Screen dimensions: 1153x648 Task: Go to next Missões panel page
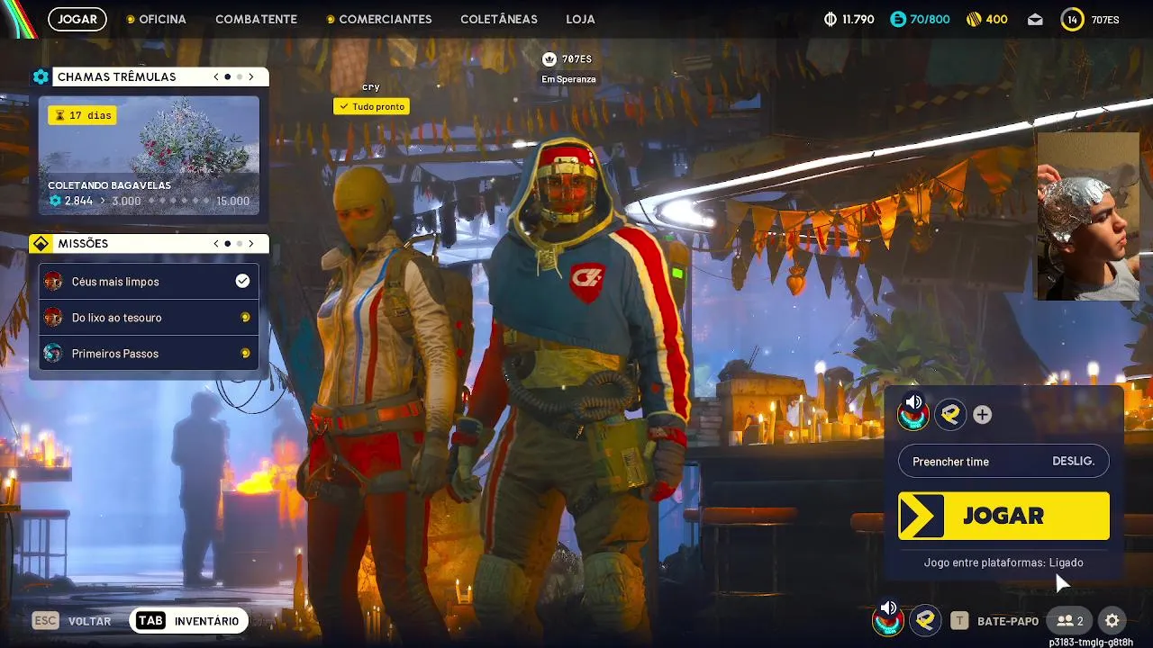click(251, 243)
